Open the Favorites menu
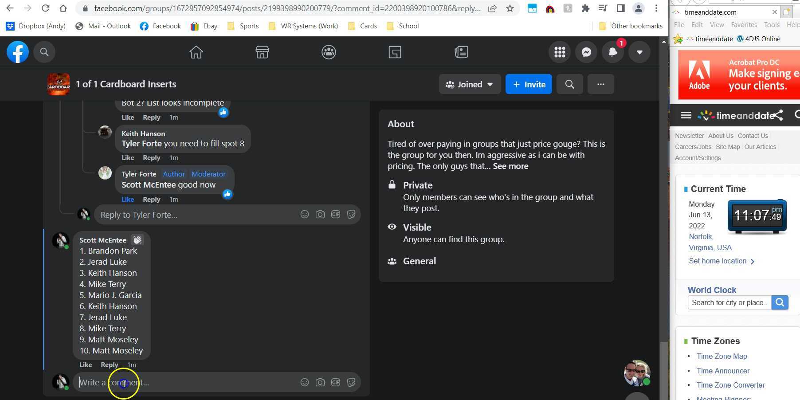Image resolution: width=800 pixels, height=400 pixels. (x=744, y=25)
